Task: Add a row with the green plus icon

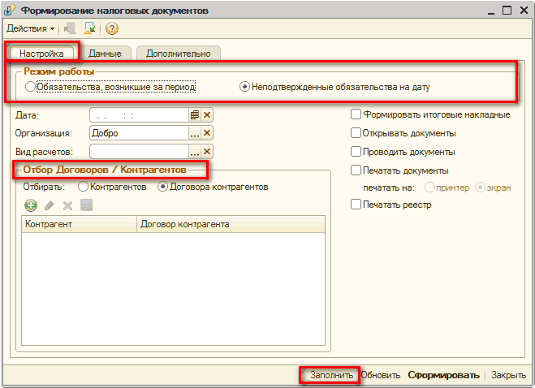Action: click(31, 205)
